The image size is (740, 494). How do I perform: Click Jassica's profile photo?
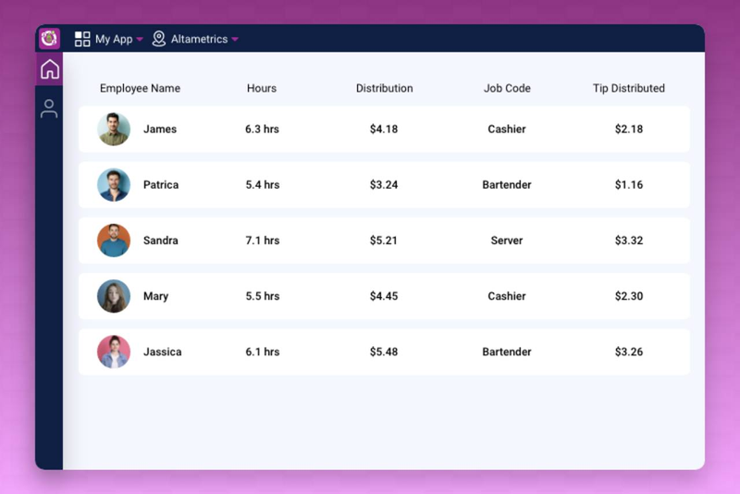coord(114,352)
